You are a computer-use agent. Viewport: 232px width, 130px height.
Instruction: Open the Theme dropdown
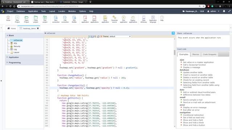[120, 36]
